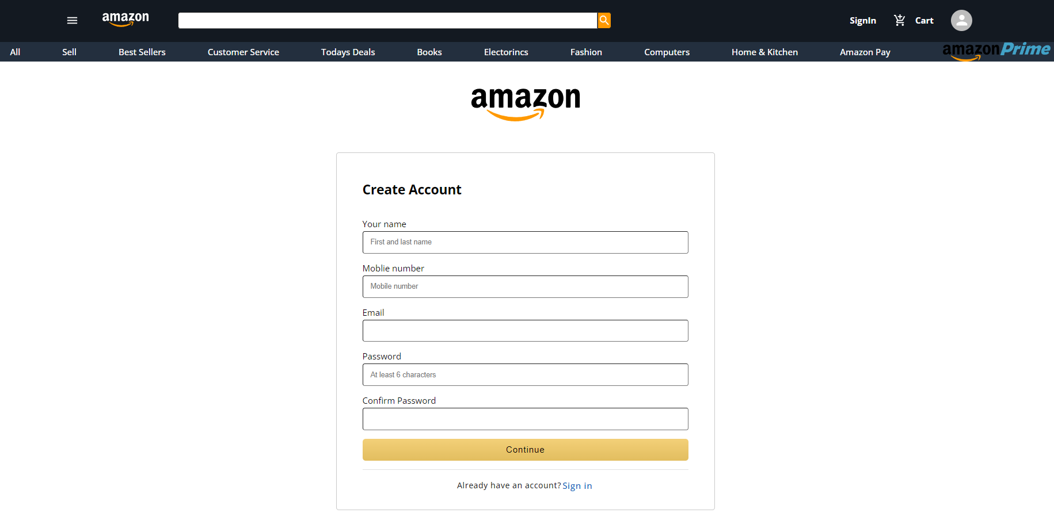Follow the Sign in link below form

(x=577, y=486)
